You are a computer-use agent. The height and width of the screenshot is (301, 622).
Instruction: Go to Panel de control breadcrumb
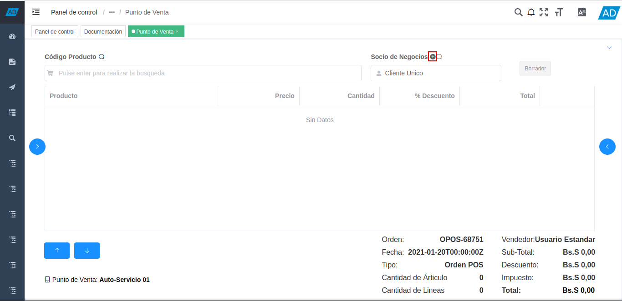click(x=74, y=12)
